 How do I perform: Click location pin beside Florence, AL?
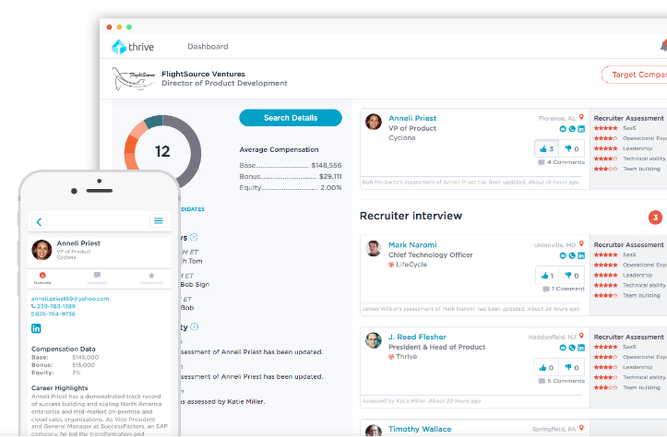tap(581, 117)
